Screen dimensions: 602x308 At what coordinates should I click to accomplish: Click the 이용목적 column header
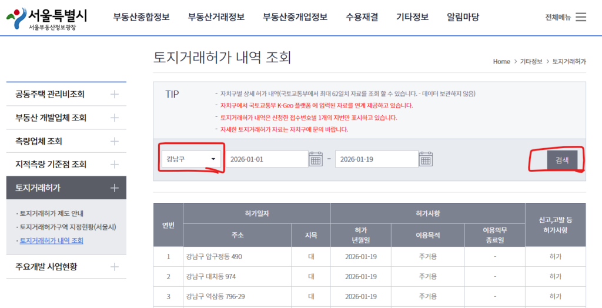point(428,235)
